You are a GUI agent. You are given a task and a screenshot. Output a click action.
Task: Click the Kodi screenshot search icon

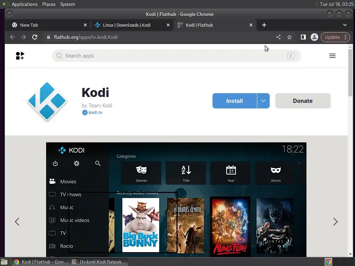pyautogui.click(x=98, y=163)
